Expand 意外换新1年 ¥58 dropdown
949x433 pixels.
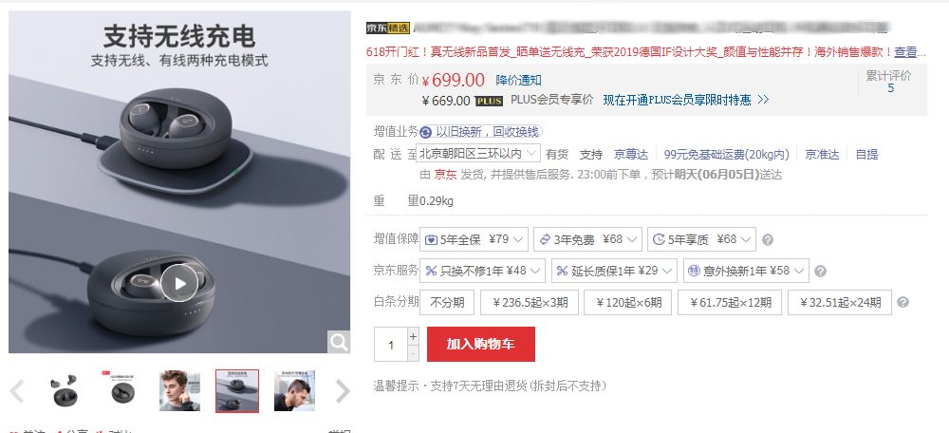click(746, 271)
